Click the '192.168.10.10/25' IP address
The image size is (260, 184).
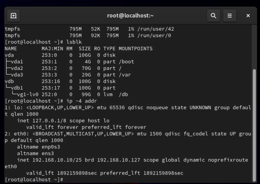pyautogui.click(x=57, y=160)
